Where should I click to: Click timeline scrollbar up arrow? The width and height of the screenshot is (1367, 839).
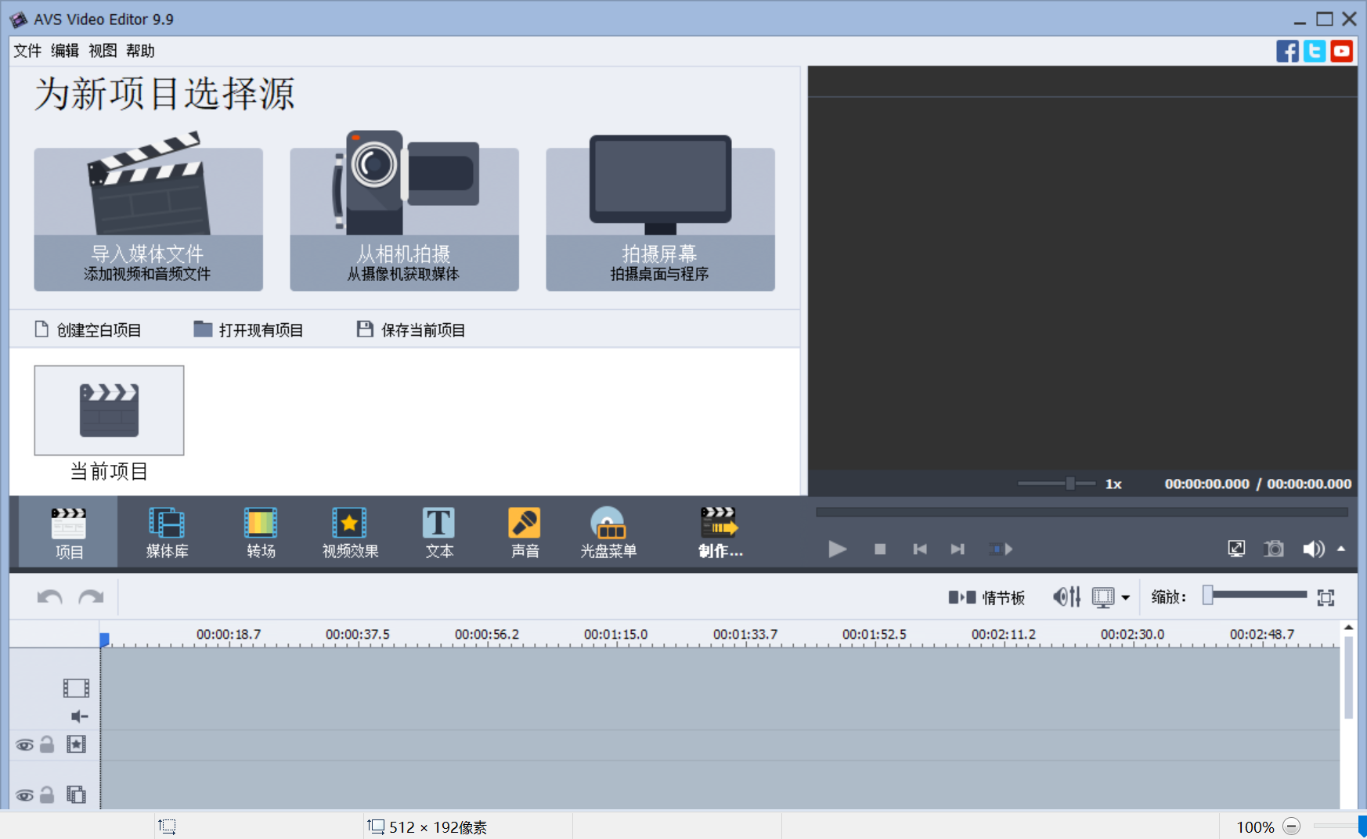coord(1348,628)
